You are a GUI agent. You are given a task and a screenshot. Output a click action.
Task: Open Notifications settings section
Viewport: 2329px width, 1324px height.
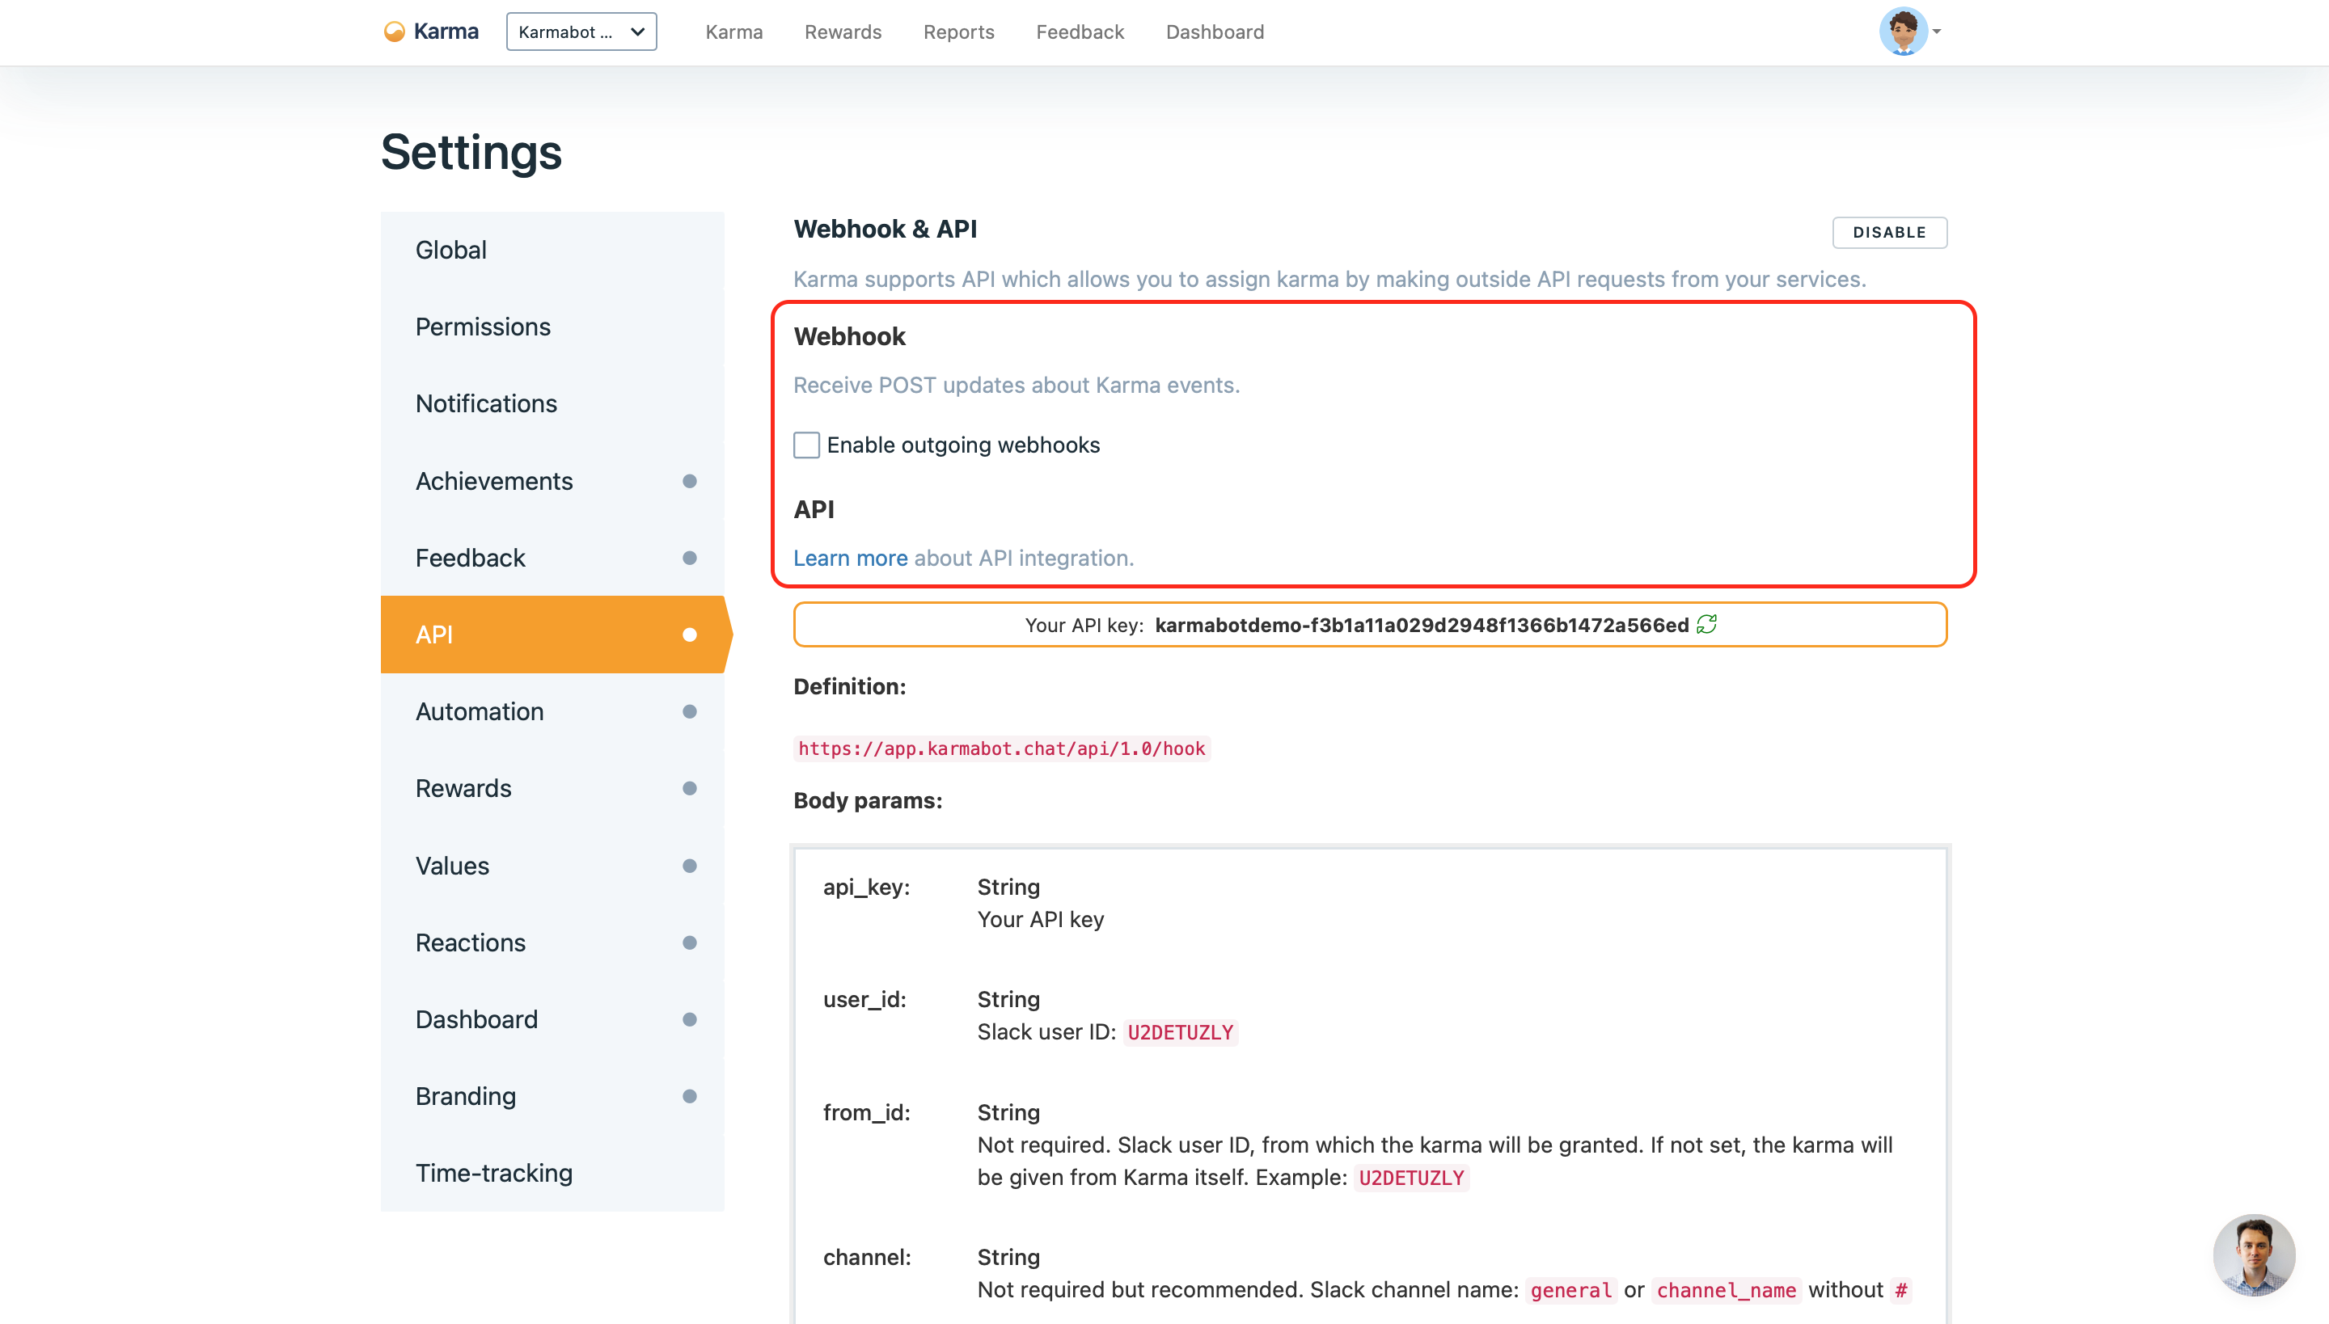coord(486,404)
